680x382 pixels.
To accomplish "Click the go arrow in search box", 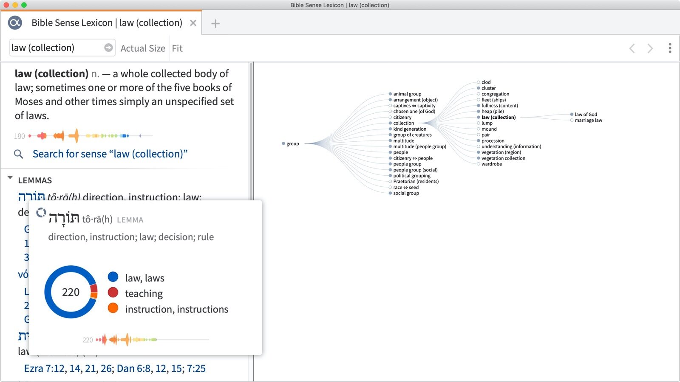I will coord(108,48).
